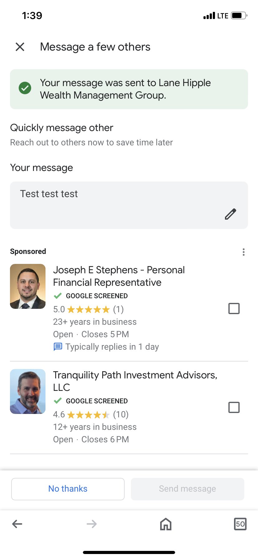This screenshot has width=258, height=559.
Task: Tap the battery status icon
Action: coord(239,16)
